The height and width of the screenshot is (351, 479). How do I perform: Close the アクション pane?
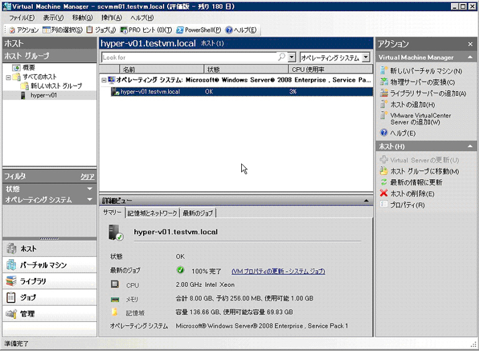pos(470,44)
